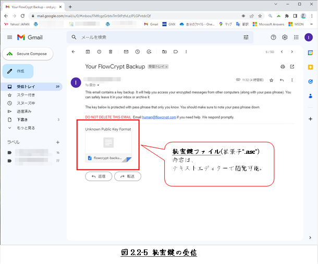Collapse the side panel with chevron
The height and width of the screenshot is (264, 318).
[x=310, y=237]
